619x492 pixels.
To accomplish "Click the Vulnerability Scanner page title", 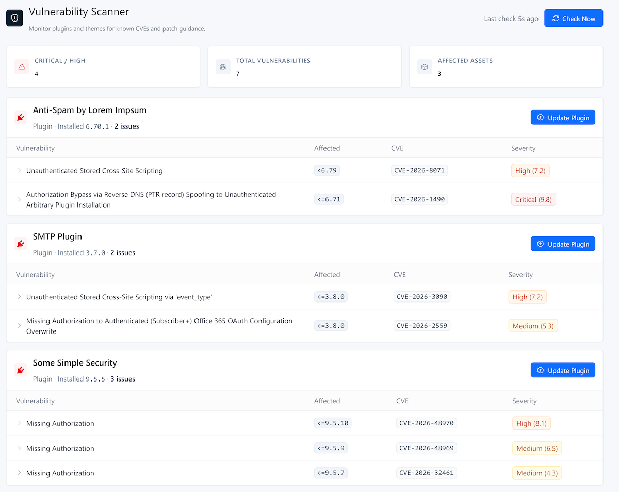I will [x=79, y=11].
